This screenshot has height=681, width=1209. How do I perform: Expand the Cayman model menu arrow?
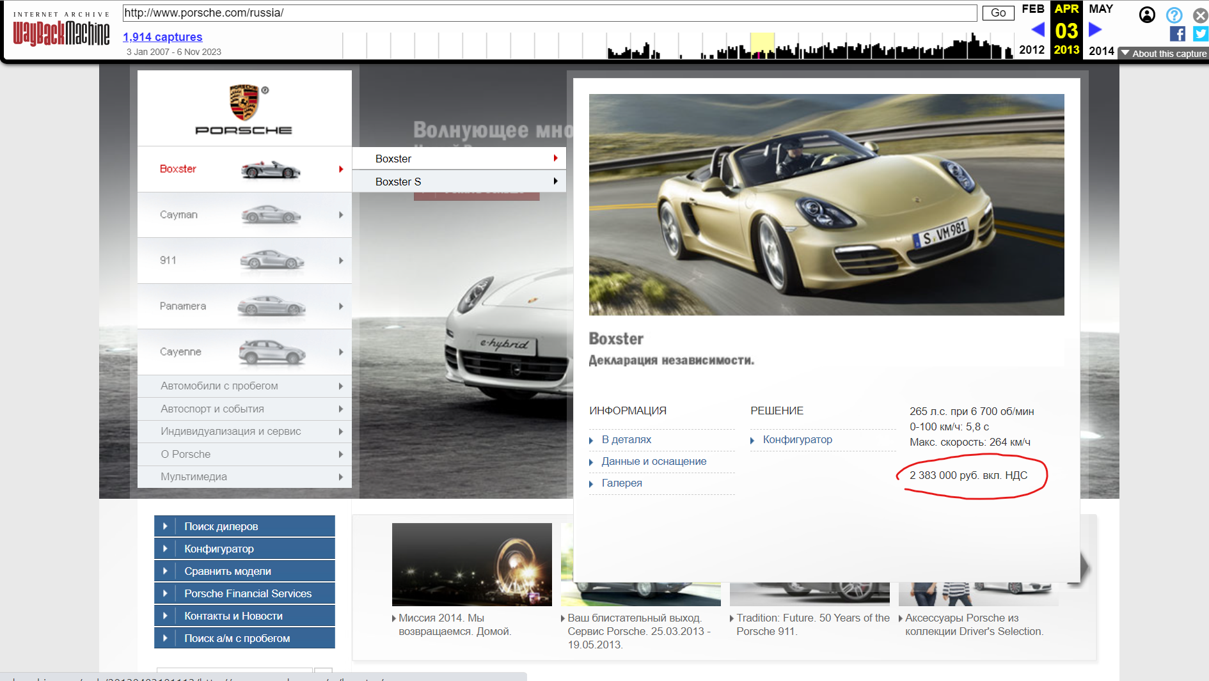(341, 215)
